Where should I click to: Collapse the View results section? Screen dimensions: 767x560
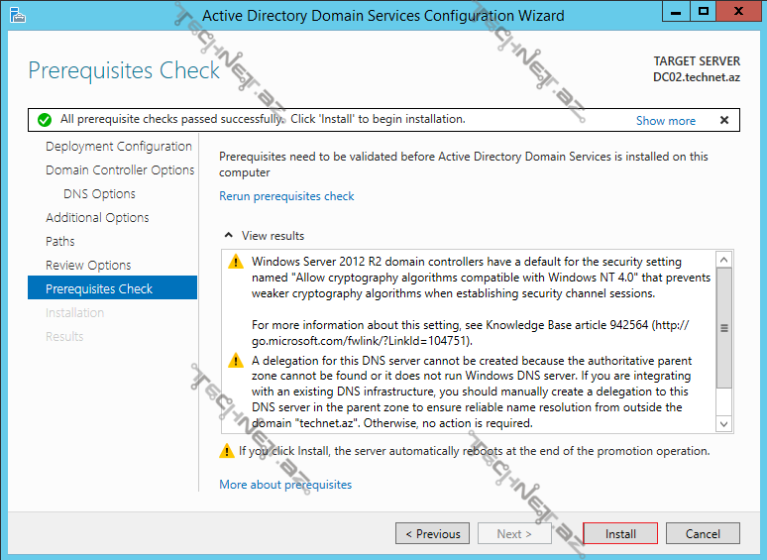230,236
